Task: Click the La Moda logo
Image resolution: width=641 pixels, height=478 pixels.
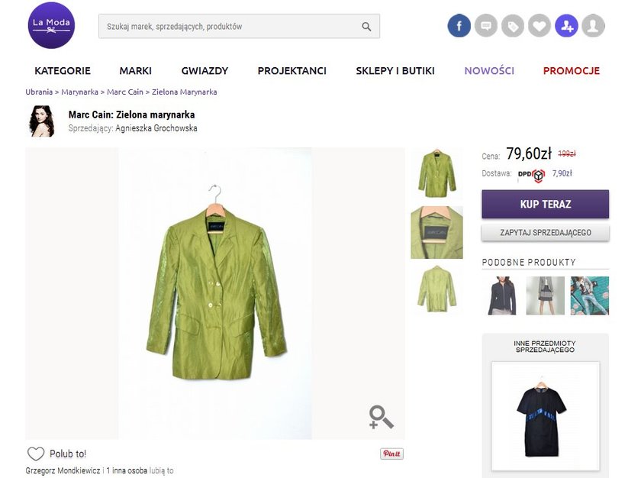Action: [51, 25]
